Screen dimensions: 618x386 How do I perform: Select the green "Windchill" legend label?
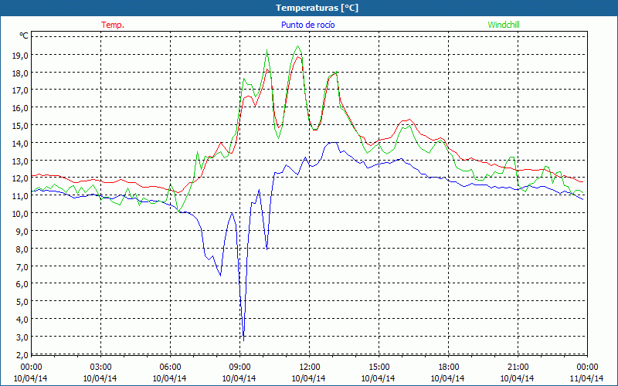(x=504, y=25)
